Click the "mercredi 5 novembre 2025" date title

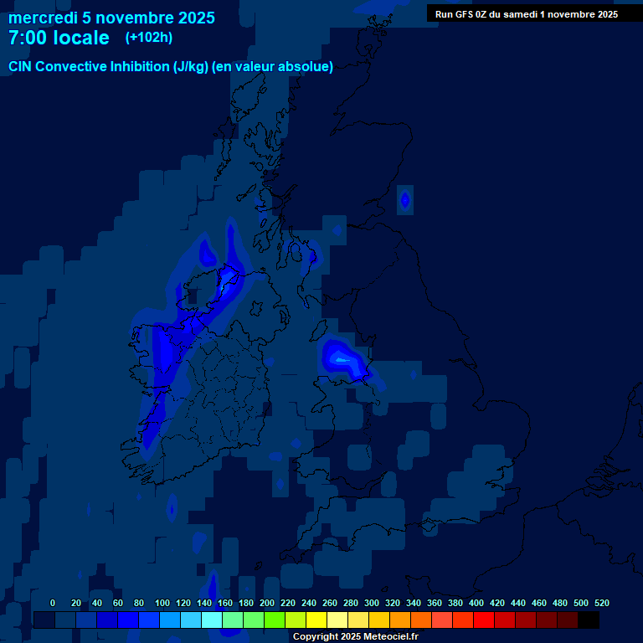coord(111,18)
